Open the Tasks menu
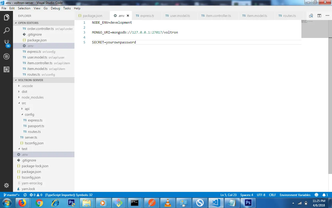This screenshot has height=208, width=332. tap(67, 8)
